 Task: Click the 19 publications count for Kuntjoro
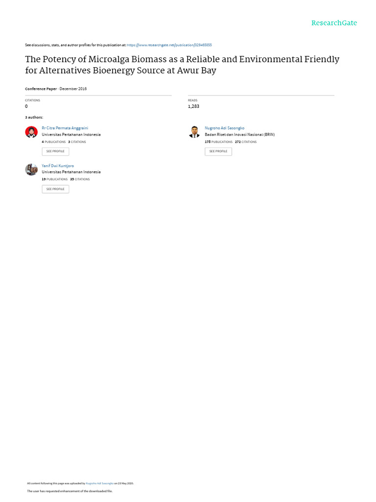(x=55, y=179)
